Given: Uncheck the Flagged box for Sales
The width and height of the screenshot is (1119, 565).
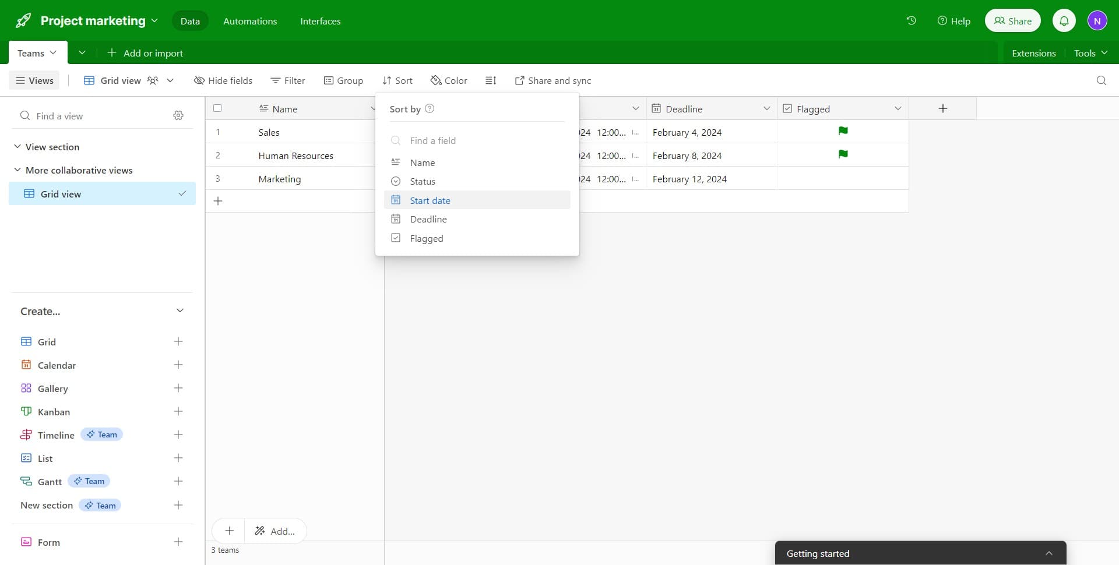Looking at the screenshot, I should (x=843, y=132).
